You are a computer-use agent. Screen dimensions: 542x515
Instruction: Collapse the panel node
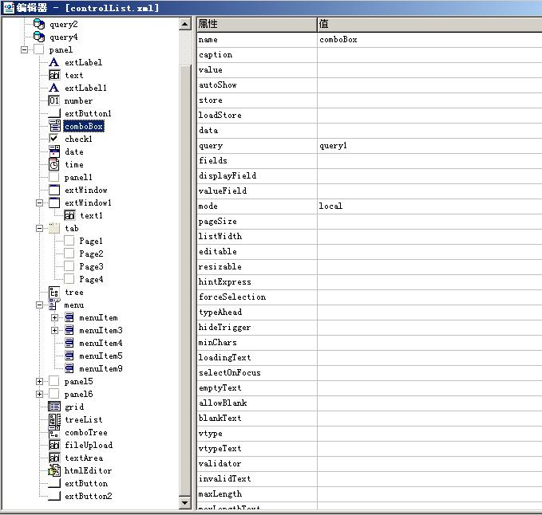coord(24,49)
